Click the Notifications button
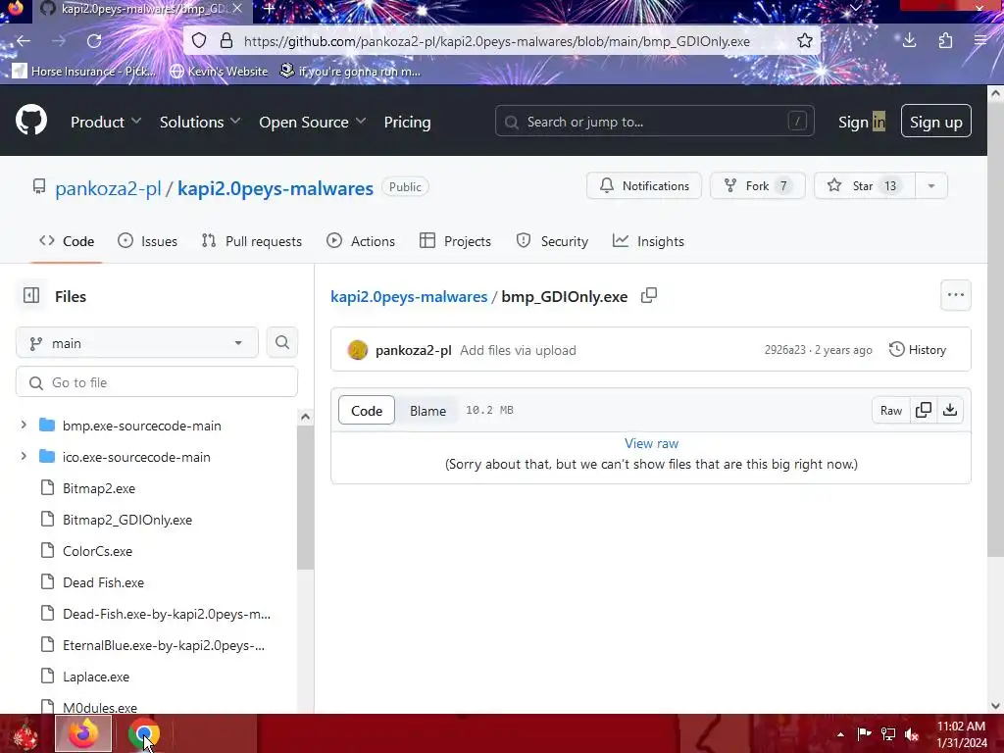The height and width of the screenshot is (753, 1004). 643,185
